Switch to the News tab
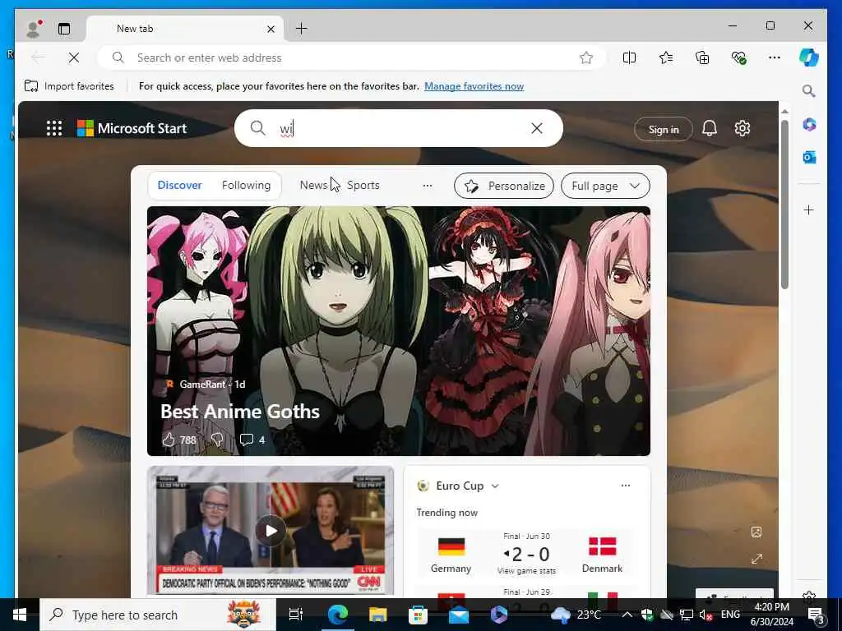Image resolution: width=842 pixels, height=631 pixels. tap(313, 185)
